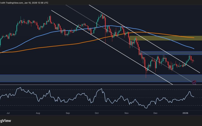Click the Sep time axis label
The width and height of the screenshot is (202, 126).
[x=68, y=113]
